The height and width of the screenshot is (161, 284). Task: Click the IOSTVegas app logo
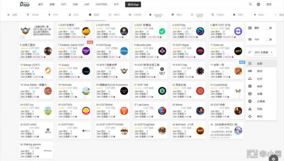pyautogui.click(x=200, y=51)
